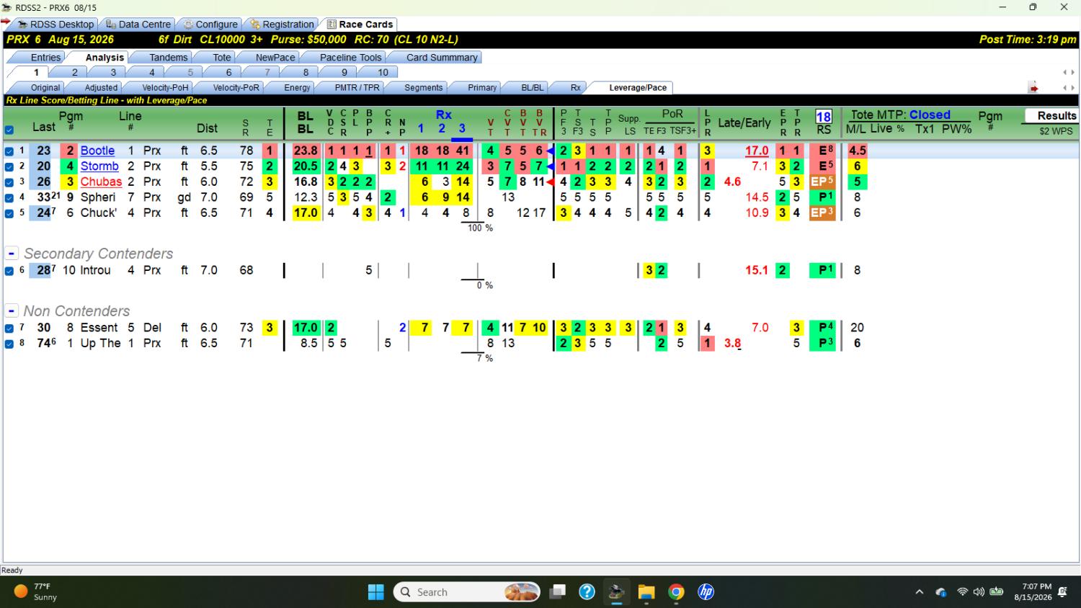The image size is (1081, 608).
Task: Click the Chubas horse link
Action: pos(101,182)
